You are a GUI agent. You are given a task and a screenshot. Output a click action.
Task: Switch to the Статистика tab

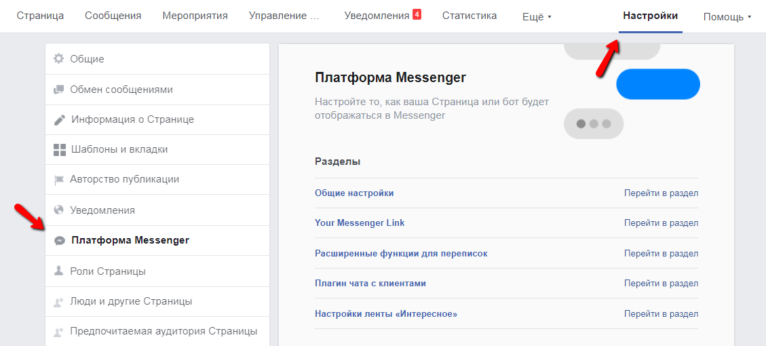coord(470,16)
